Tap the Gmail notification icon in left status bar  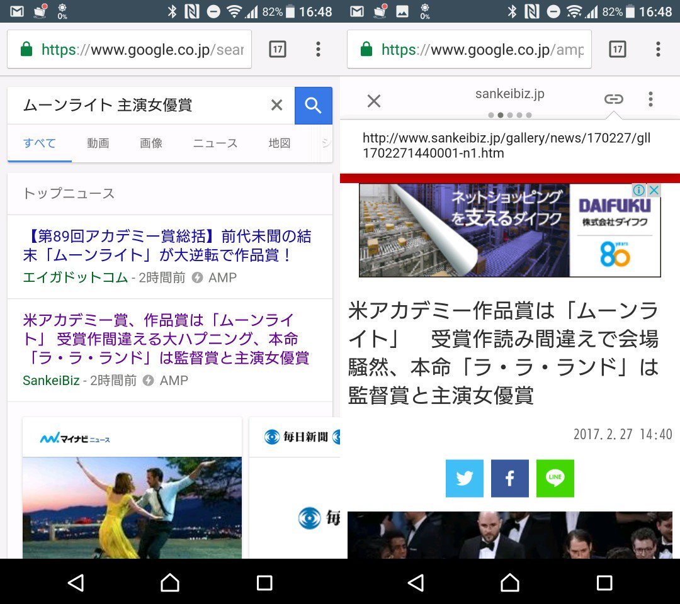[17, 11]
